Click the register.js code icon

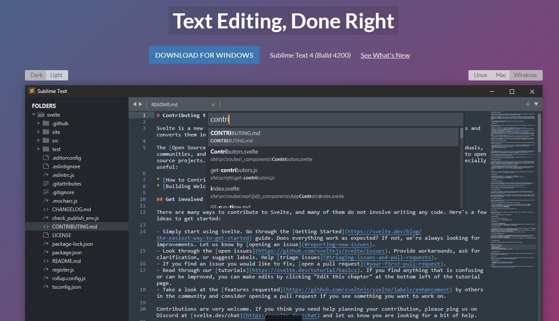point(46,270)
